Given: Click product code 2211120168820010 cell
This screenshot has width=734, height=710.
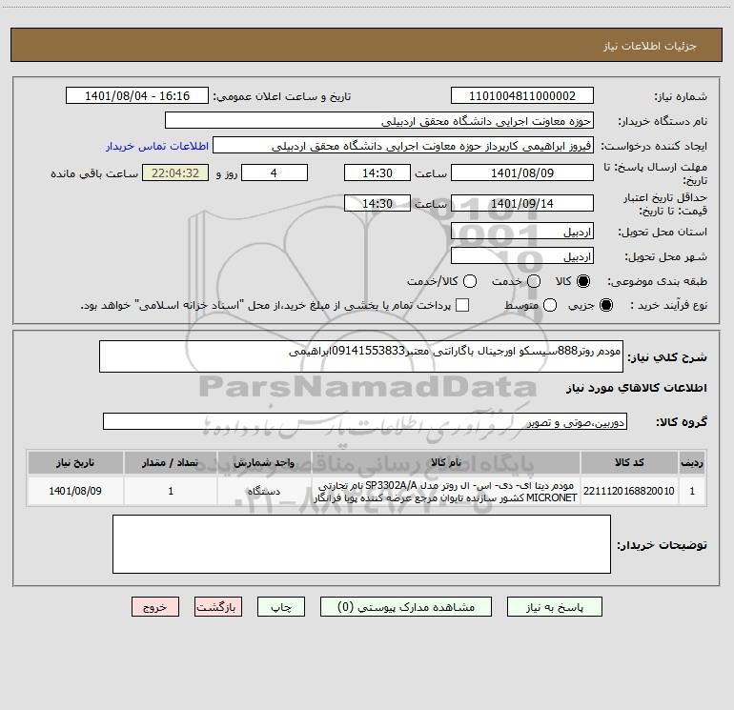Looking at the screenshot, I should coord(629,491).
